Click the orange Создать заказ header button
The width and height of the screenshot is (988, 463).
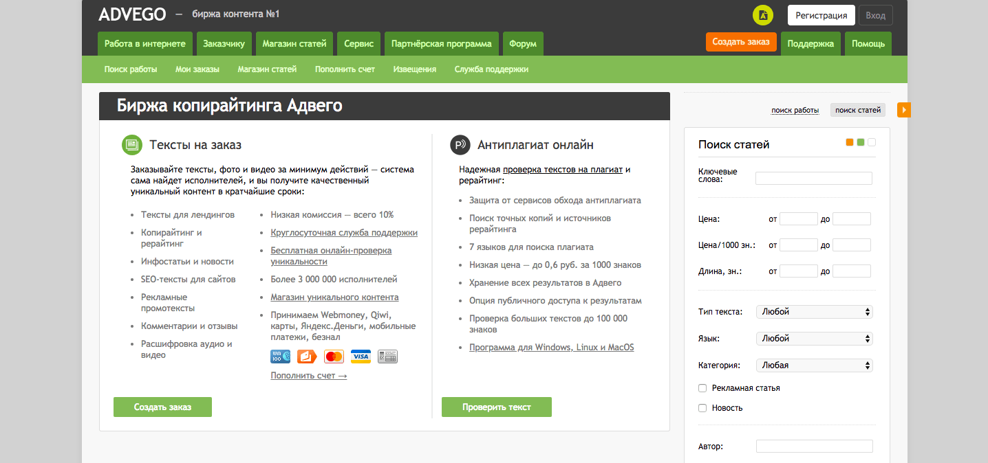tap(741, 42)
